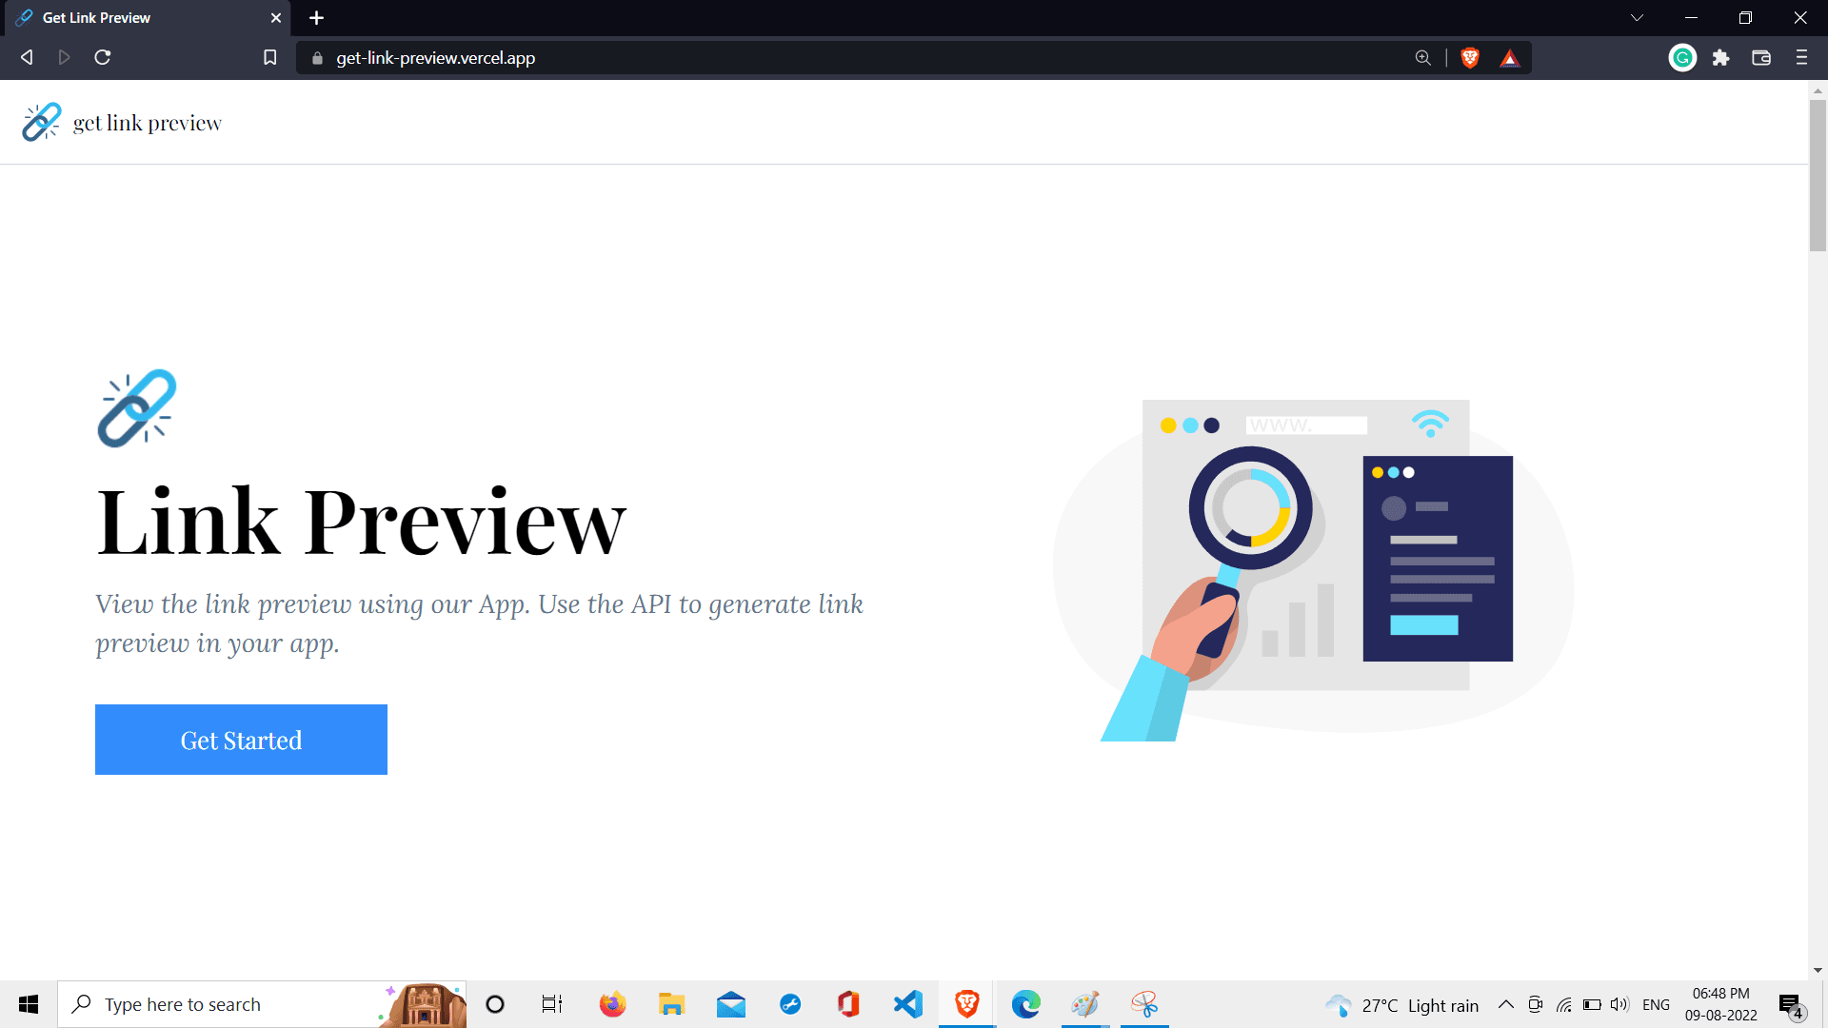The image size is (1828, 1028).
Task: Switch to the Get Link Preview tab
Action: (133, 17)
